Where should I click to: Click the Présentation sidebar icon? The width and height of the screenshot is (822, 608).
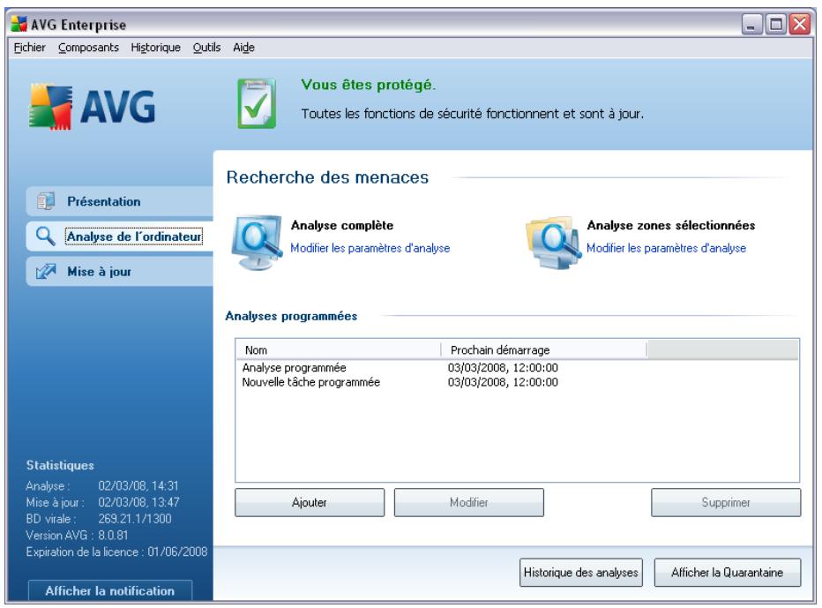click(x=46, y=201)
